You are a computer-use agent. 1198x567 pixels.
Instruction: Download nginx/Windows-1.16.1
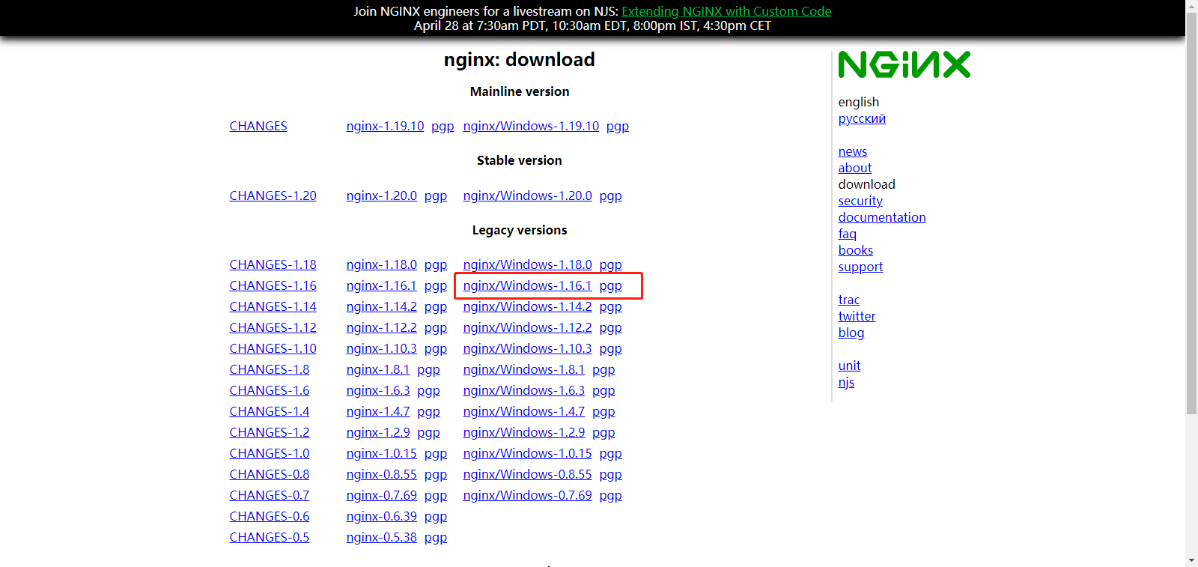tap(527, 285)
